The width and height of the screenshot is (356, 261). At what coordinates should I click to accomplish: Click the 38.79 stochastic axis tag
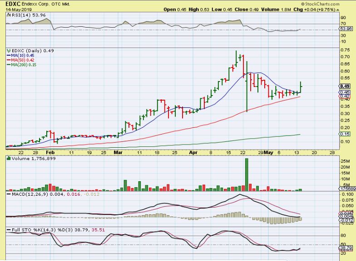pos(346,248)
